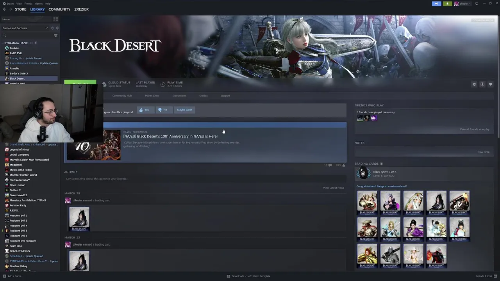
Task: Click the library search field
Action: 27,36
